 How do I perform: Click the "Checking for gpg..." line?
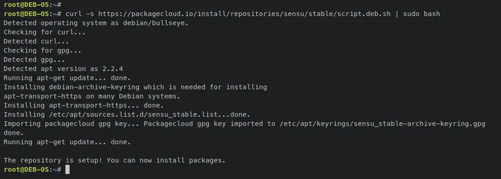43,50
